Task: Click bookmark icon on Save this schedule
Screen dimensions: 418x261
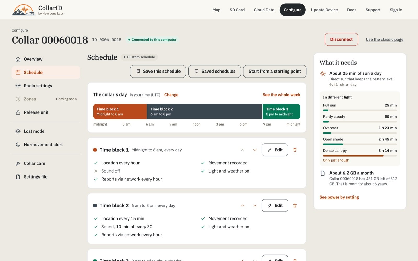Action: pyautogui.click(x=138, y=71)
